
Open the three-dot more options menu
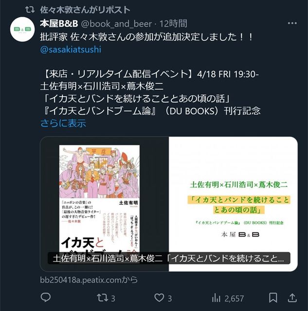(x=292, y=23)
